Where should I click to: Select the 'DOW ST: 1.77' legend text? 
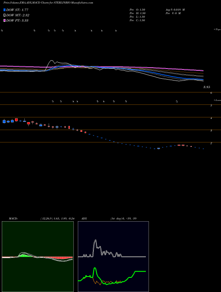pyautogui.click(x=17, y=10)
